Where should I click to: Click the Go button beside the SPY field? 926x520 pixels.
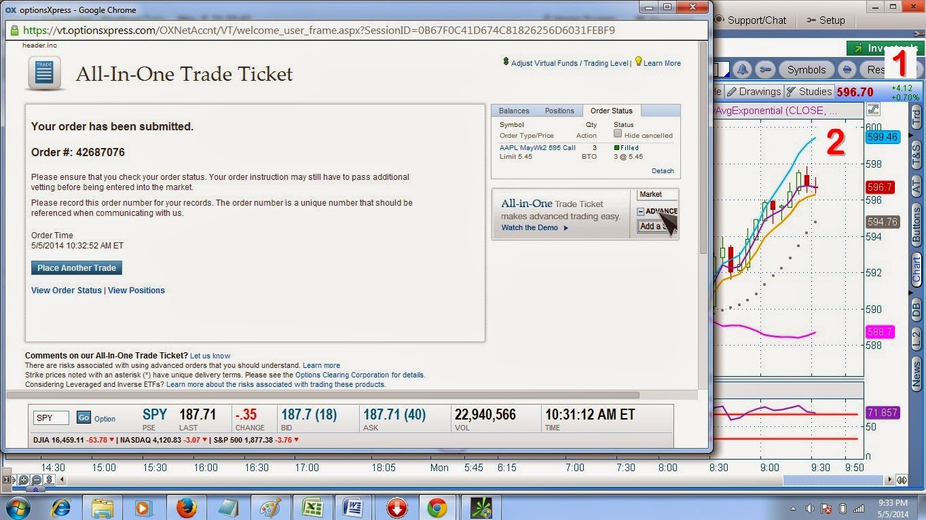click(84, 417)
